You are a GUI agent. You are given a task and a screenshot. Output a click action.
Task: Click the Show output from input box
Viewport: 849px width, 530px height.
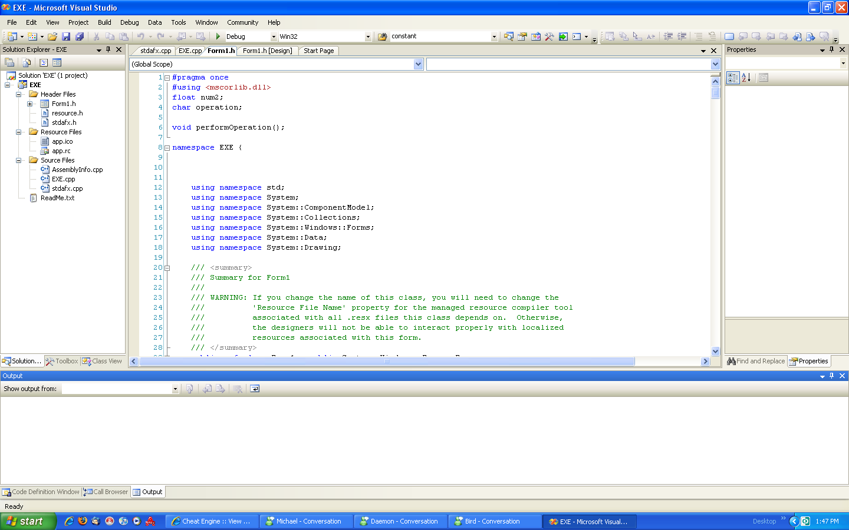tap(118, 389)
